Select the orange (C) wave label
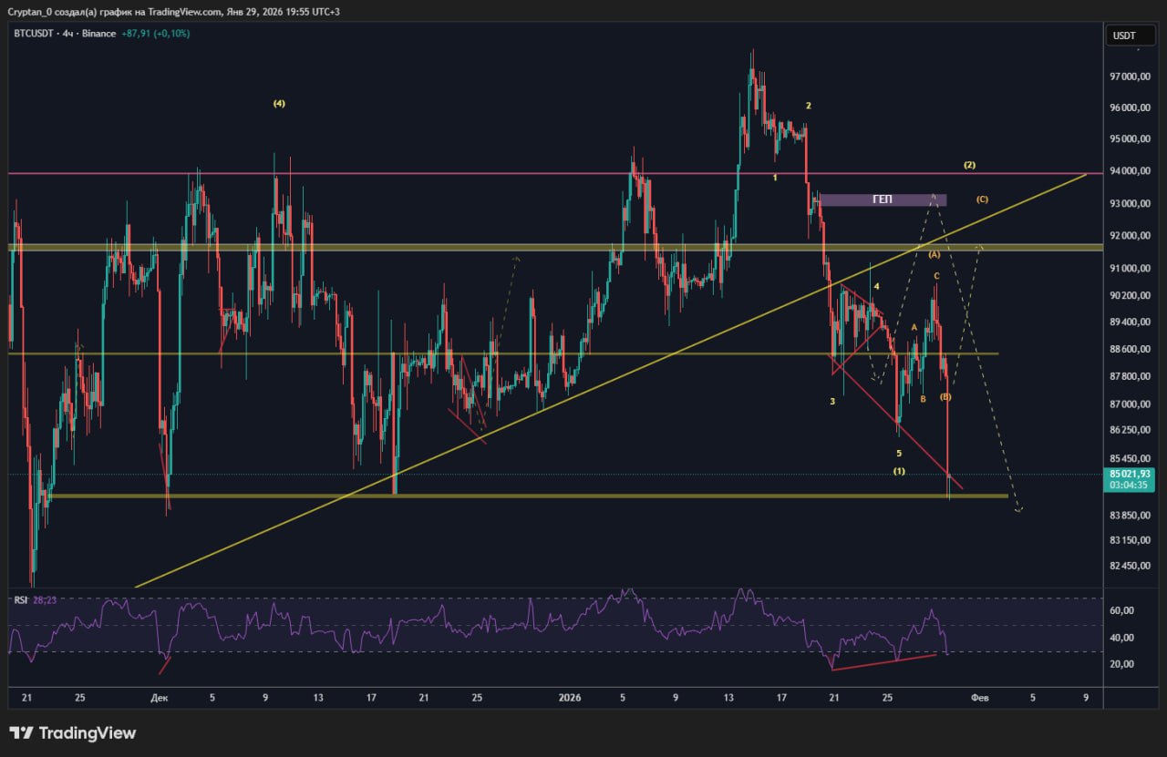1167x757 pixels. pos(982,199)
